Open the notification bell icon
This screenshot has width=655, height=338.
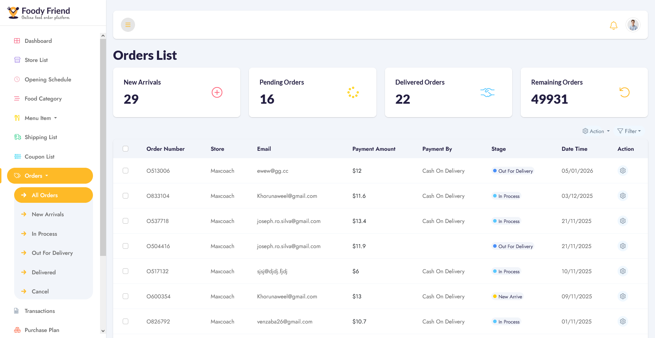(x=614, y=25)
